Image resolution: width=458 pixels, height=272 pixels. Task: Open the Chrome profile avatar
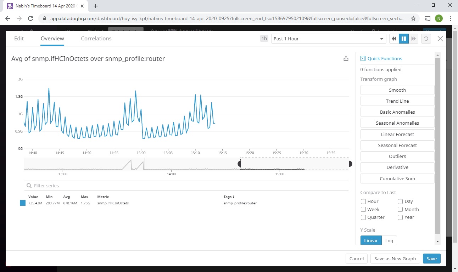[x=439, y=18]
